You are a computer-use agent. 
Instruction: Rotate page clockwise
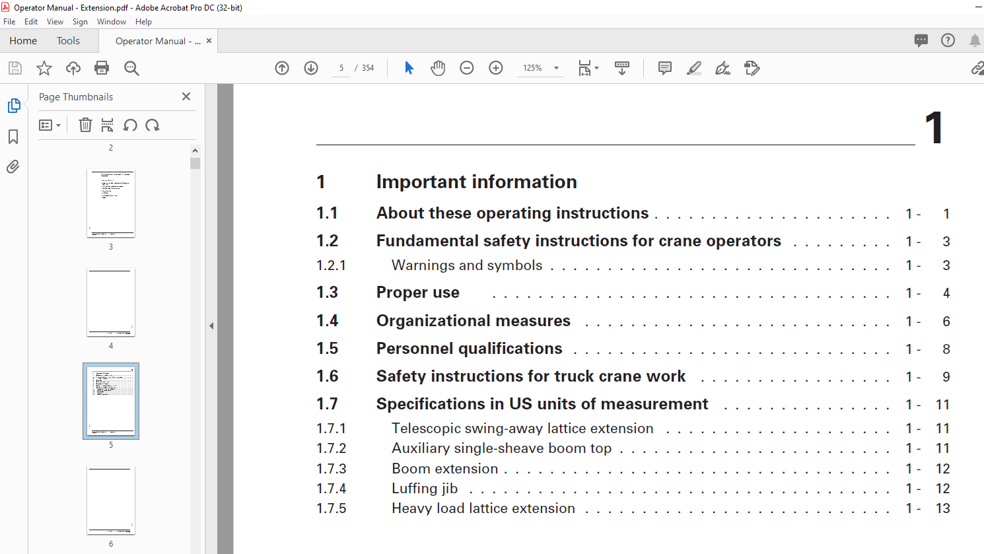tap(153, 125)
